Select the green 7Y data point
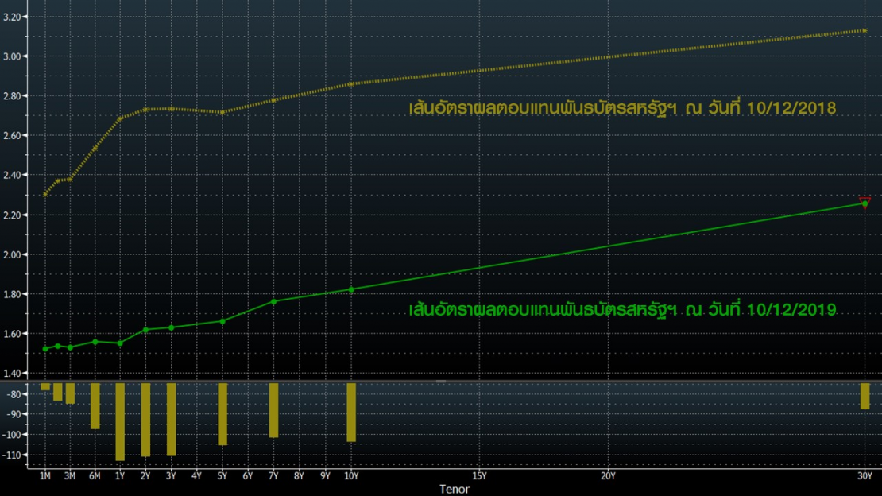882x496 pixels. pos(273,301)
